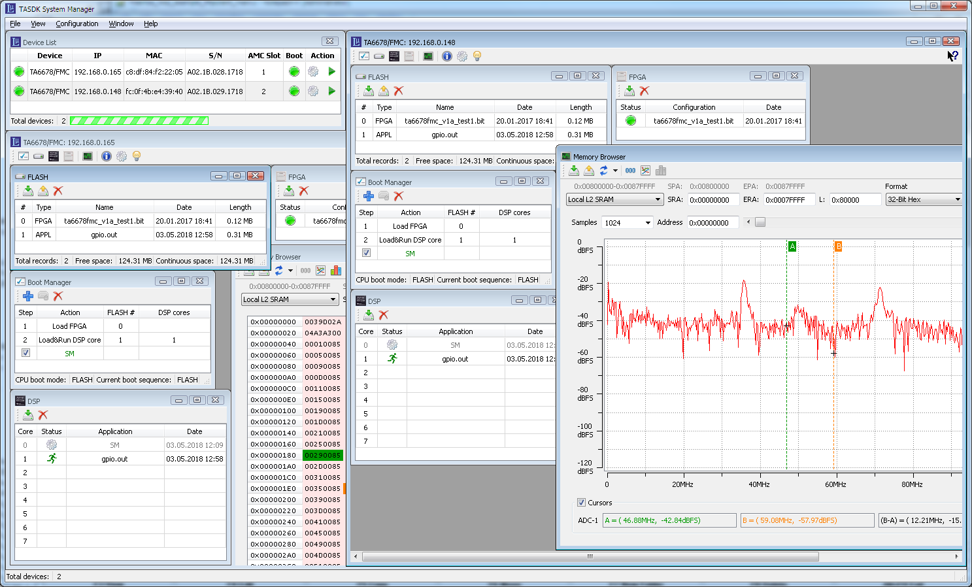The height and width of the screenshot is (587, 972).
Task: Click the MAC column header in Device List
Action: pos(154,56)
